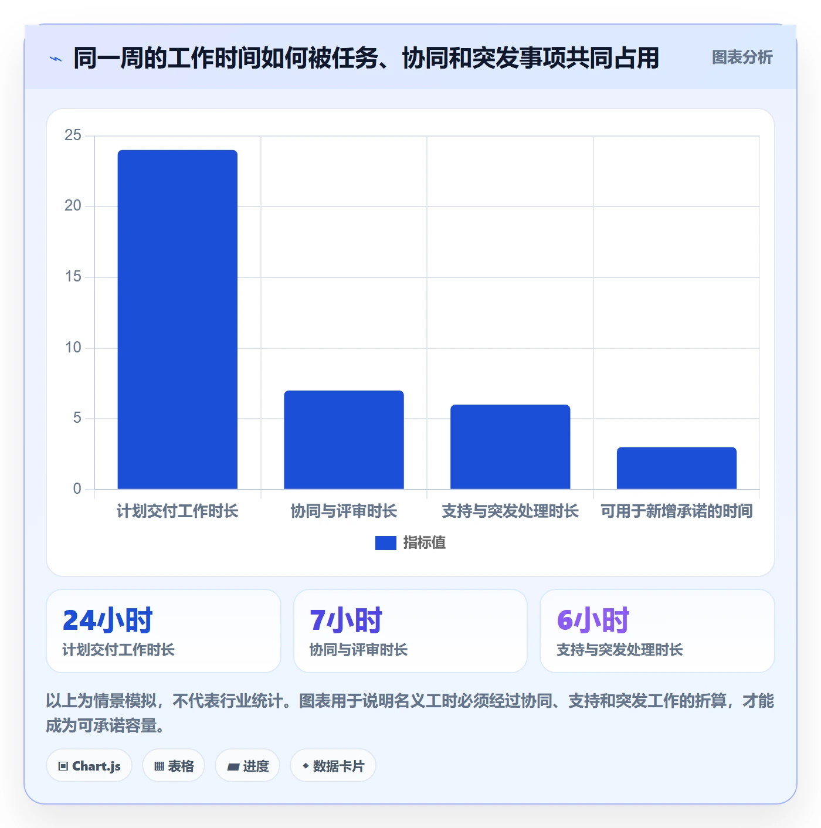
Task: Click the y-axis value 15
Action: [x=73, y=277]
